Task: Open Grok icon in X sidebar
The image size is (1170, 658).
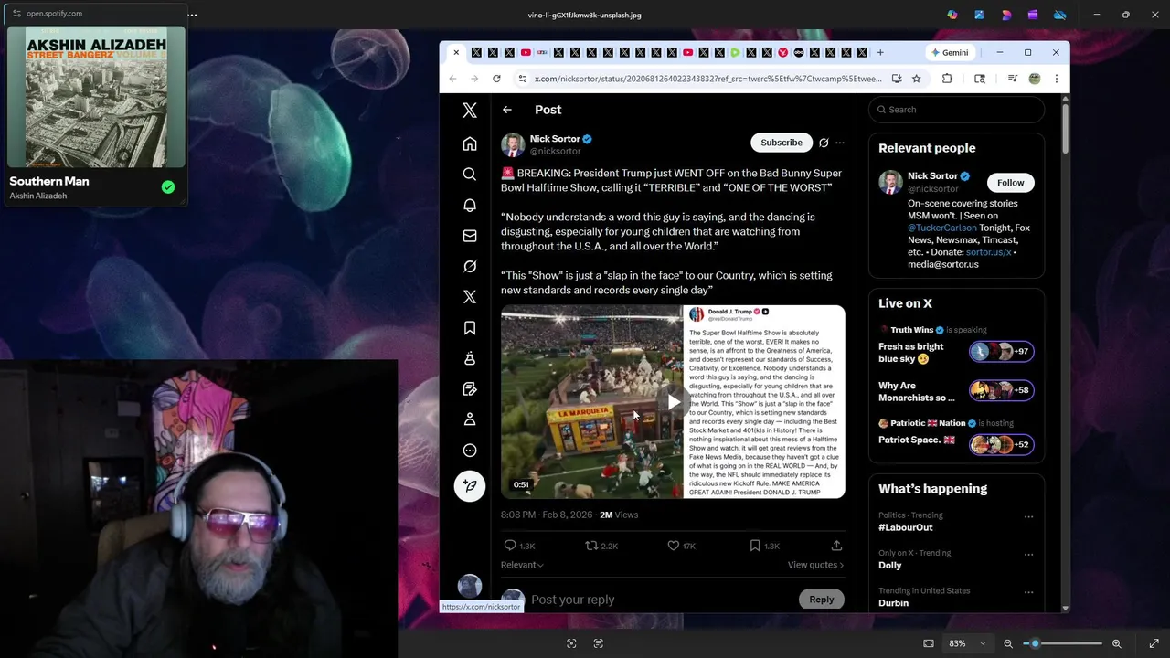Action: click(x=470, y=266)
